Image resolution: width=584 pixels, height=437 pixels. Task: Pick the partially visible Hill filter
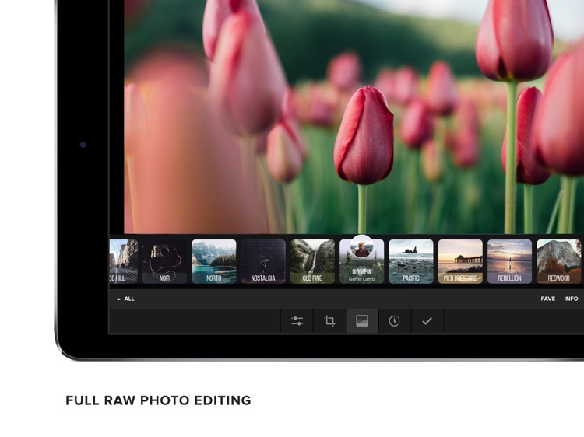coord(124,262)
